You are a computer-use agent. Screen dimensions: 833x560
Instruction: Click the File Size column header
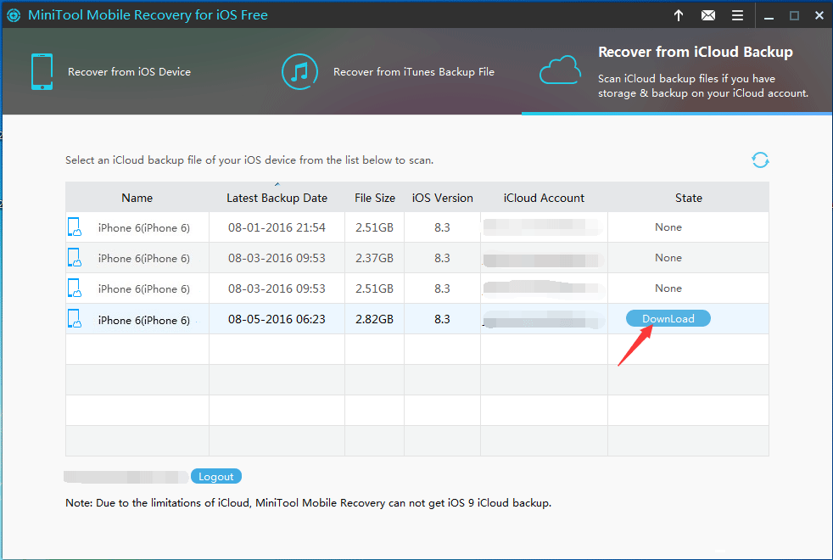pos(374,198)
